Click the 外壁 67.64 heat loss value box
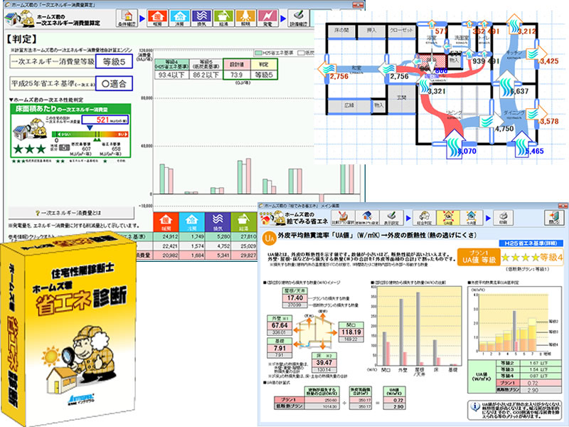Image resolution: width=569 pixels, height=427 pixels. pyautogui.click(x=280, y=327)
